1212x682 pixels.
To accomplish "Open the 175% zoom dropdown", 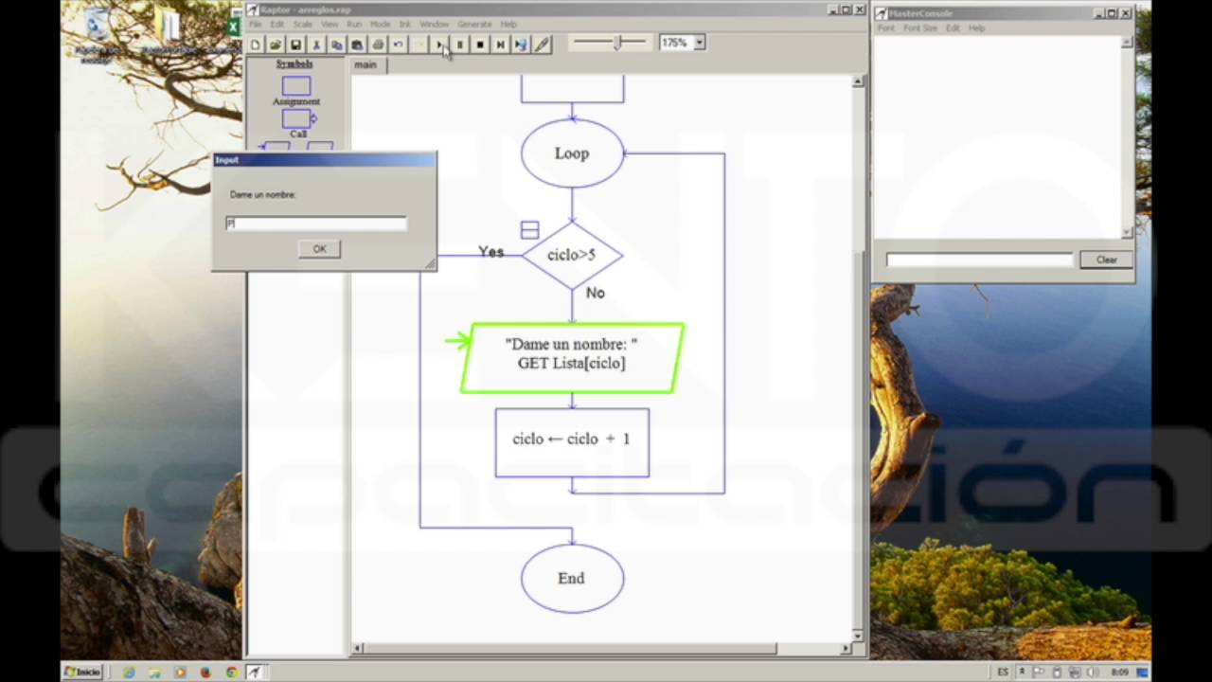I will pyautogui.click(x=700, y=43).
